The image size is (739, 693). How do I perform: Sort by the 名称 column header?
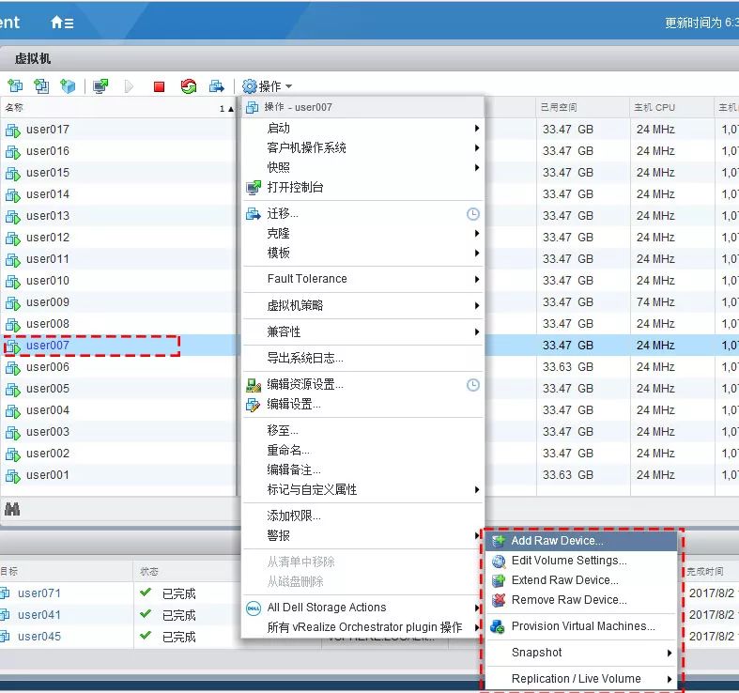coord(117,108)
